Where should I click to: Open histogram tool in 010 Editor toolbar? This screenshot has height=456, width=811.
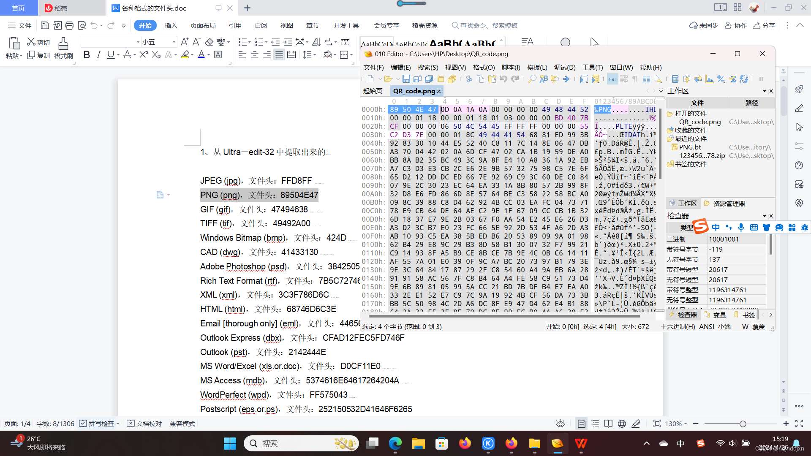click(x=710, y=79)
